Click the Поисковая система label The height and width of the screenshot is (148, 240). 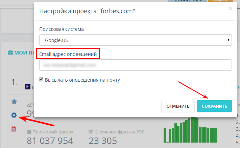point(62,29)
